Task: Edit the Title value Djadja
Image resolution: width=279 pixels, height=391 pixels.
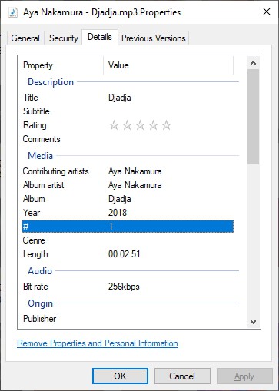Action: pos(120,98)
